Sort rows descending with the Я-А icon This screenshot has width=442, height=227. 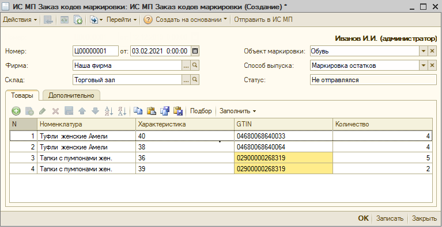point(122,111)
